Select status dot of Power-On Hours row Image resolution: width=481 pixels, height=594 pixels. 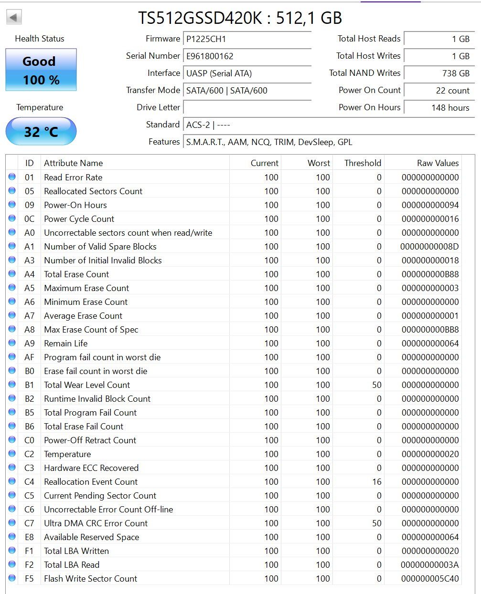point(12,205)
